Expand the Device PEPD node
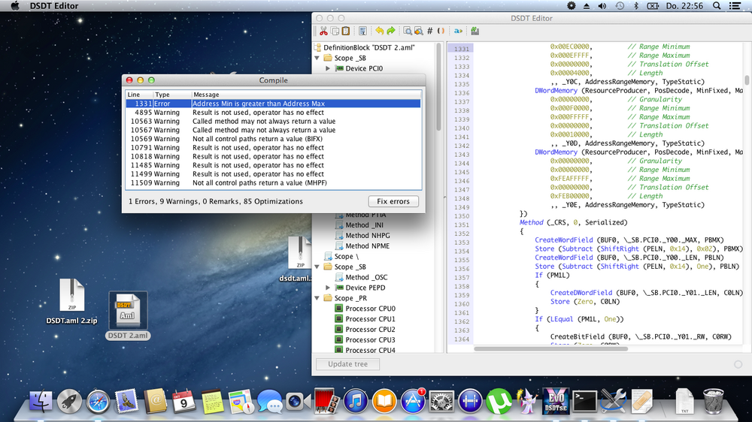This screenshot has height=422, width=752. tap(328, 288)
